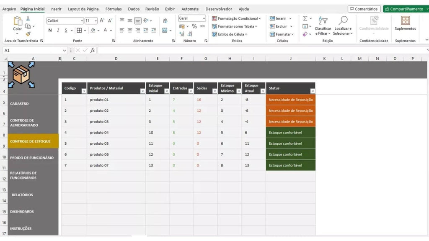Open the Fórmulas ribbon tab

114,9
